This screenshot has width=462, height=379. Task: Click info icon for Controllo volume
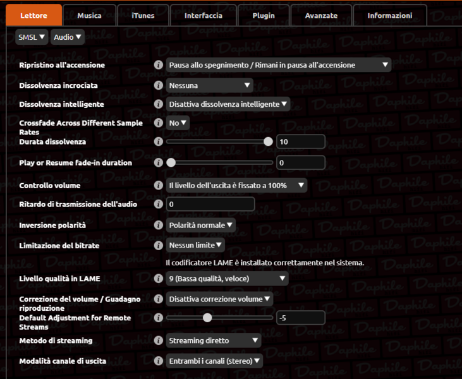coord(158,186)
